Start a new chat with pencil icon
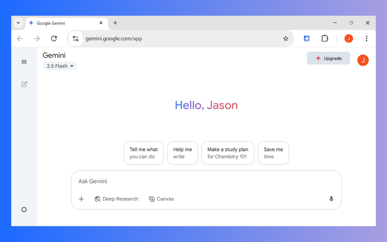 tap(24, 84)
